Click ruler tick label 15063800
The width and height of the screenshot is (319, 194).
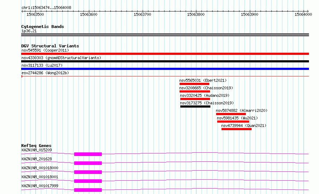pyautogui.click(x=196, y=14)
